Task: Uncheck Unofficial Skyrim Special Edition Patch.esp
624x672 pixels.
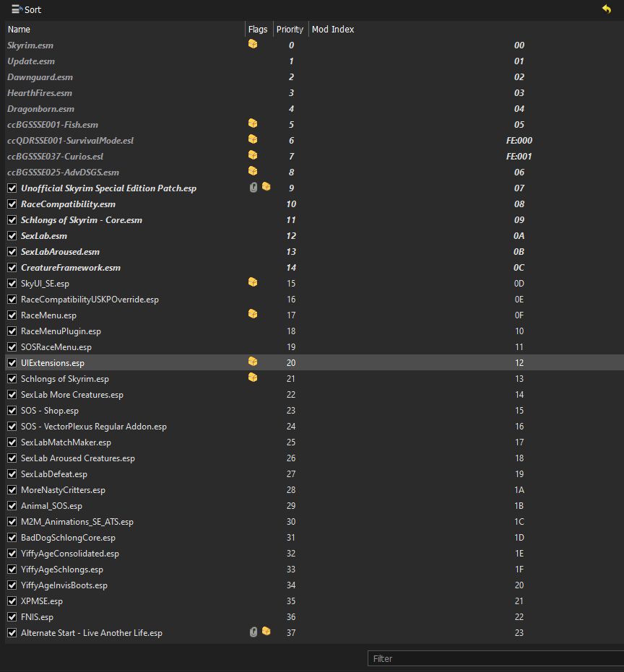Action: (12, 188)
